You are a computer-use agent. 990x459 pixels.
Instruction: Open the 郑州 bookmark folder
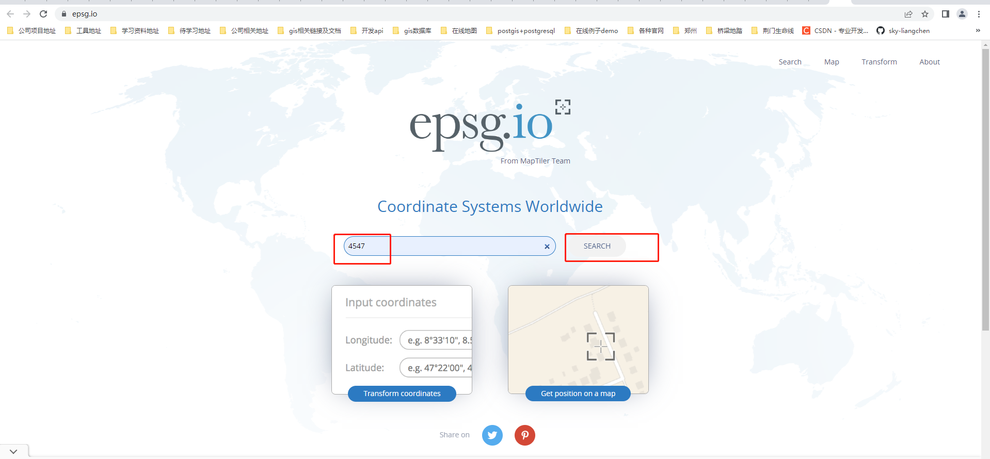click(685, 30)
